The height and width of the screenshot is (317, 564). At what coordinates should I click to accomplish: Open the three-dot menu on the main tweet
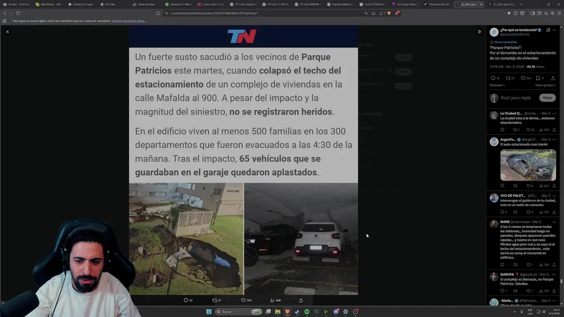click(555, 30)
